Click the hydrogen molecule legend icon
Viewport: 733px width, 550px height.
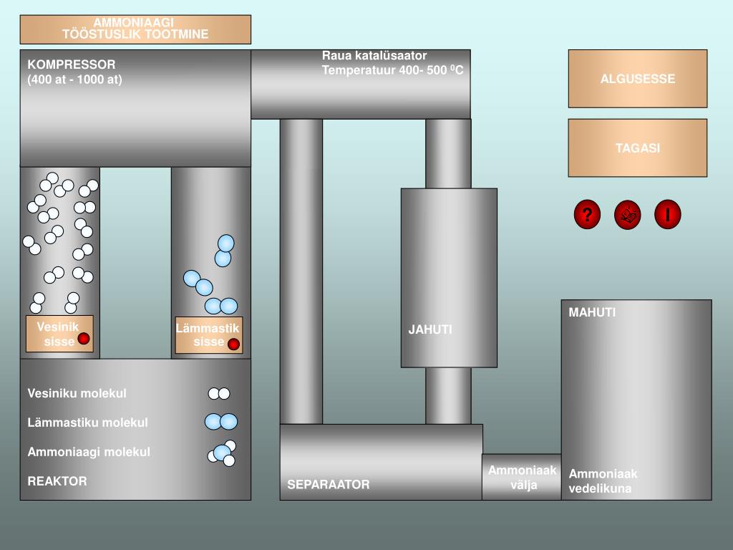pyautogui.click(x=219, y=394)
